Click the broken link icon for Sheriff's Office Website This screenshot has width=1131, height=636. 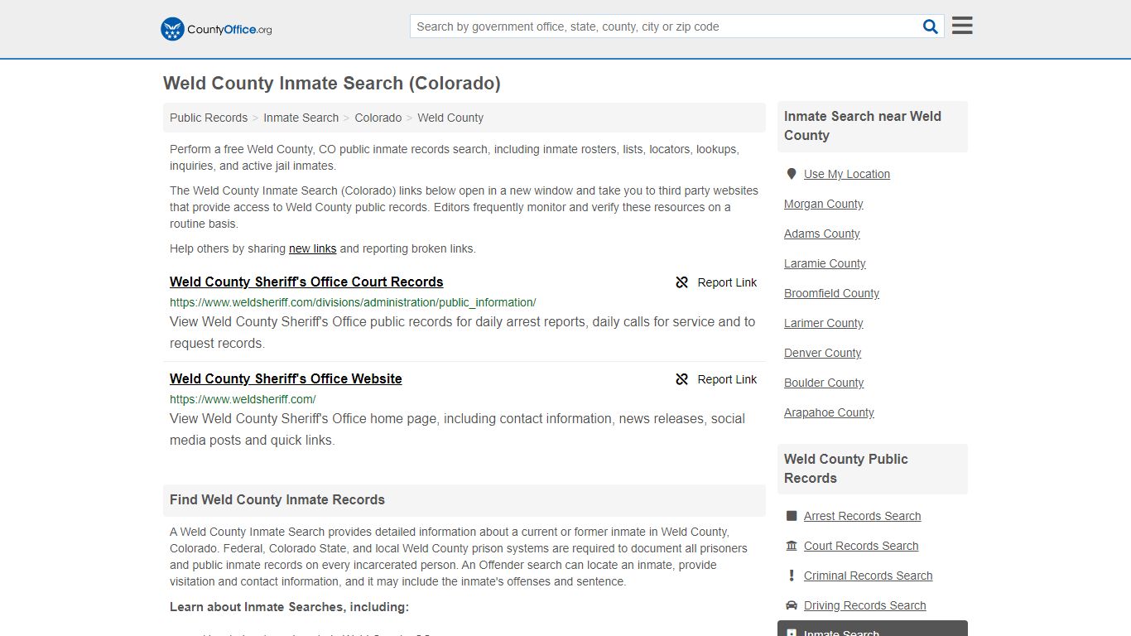682,379
